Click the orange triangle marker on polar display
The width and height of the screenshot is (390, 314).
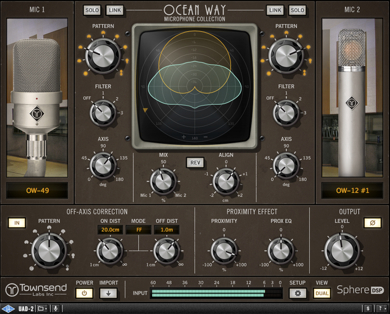(145, 110)
